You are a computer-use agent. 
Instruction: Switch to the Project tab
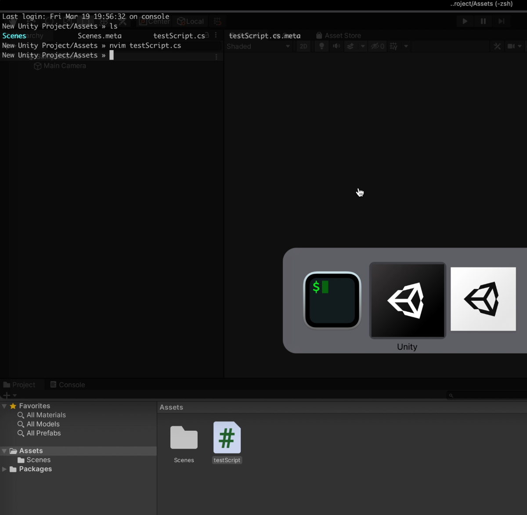click(x=19, y=385)
